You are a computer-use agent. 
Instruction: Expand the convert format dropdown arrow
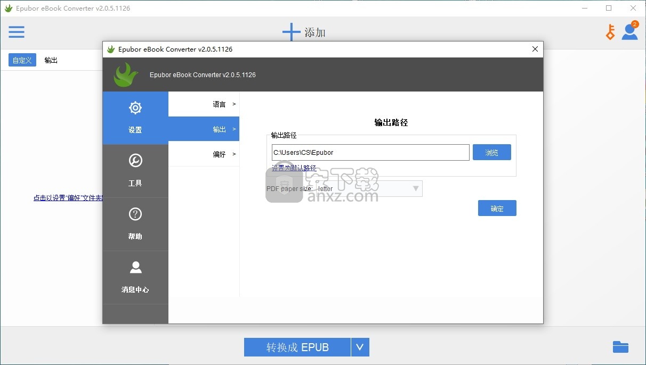point(360,347)
